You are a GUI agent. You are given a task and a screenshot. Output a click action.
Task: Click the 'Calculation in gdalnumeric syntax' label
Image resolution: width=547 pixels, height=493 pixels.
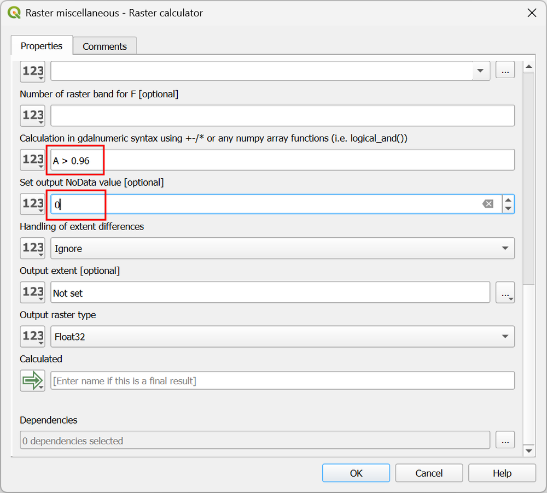coord(213,138)
